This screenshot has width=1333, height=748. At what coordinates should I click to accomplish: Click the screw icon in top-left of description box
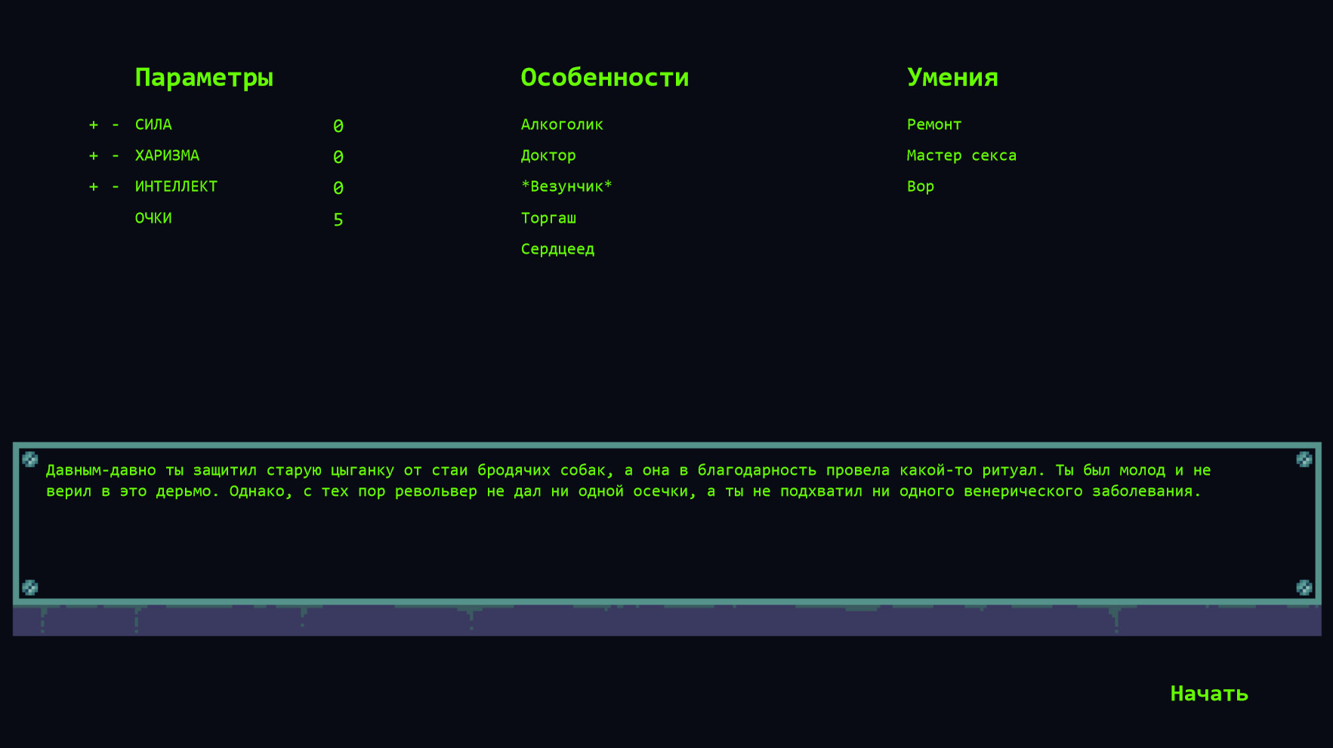[29, 458]
